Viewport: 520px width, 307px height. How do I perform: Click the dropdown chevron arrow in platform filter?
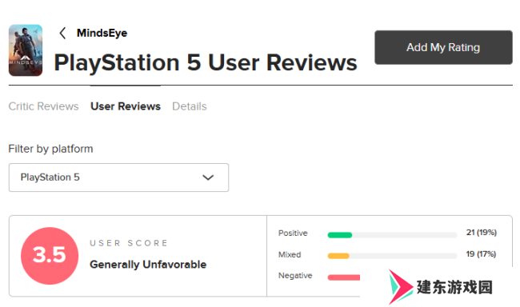[208, 177]
